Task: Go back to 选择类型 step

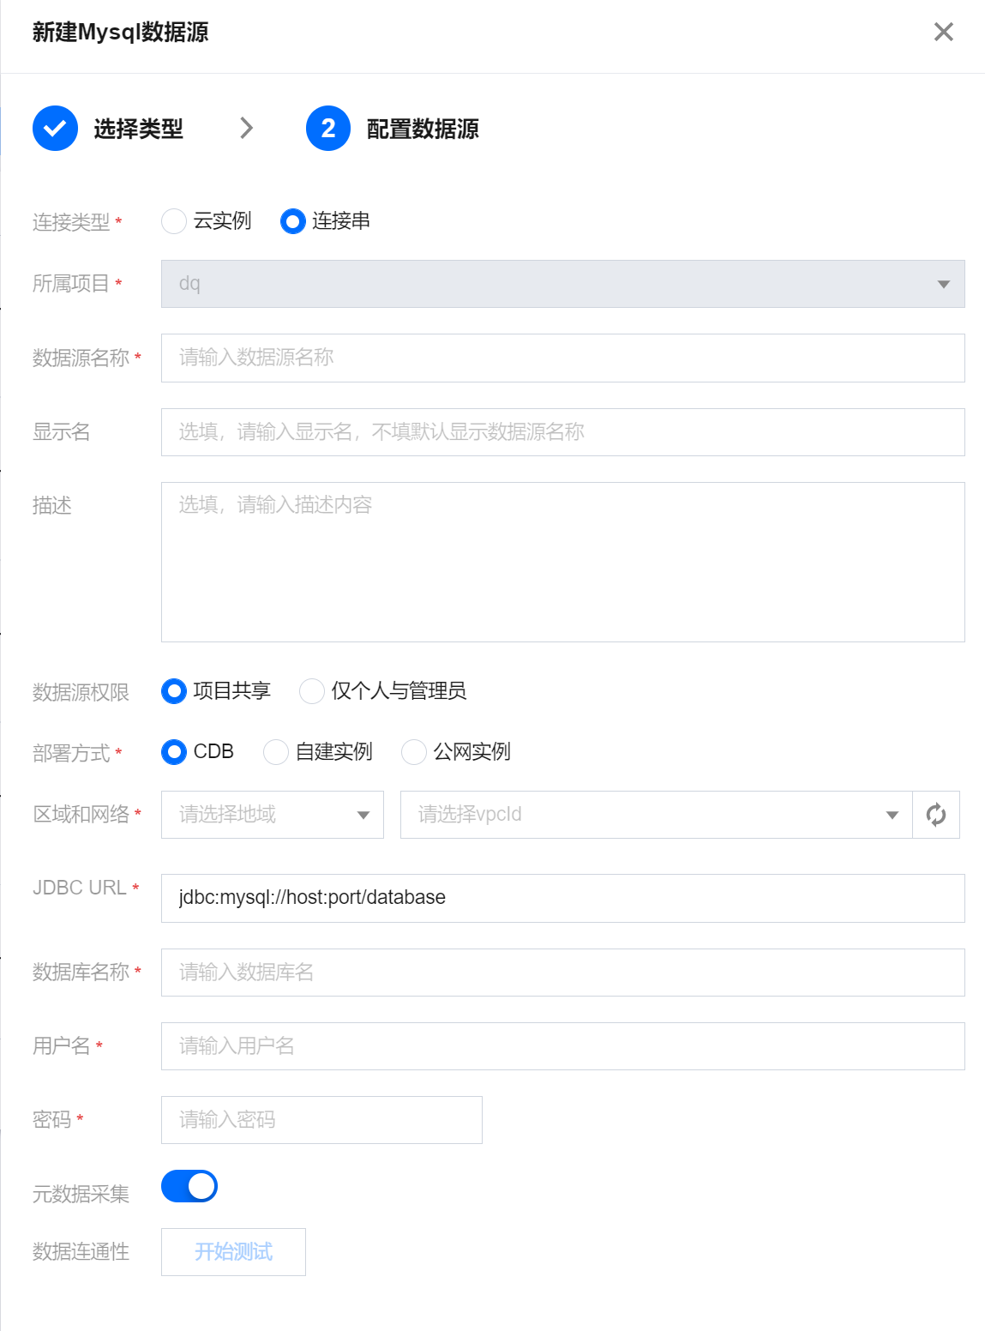Action: click(138, 129)
